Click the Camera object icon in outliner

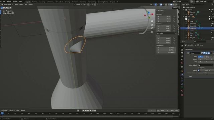[x=189, y=12]
